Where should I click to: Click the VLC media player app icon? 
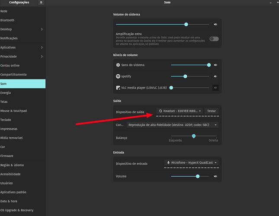click(118, 88)
